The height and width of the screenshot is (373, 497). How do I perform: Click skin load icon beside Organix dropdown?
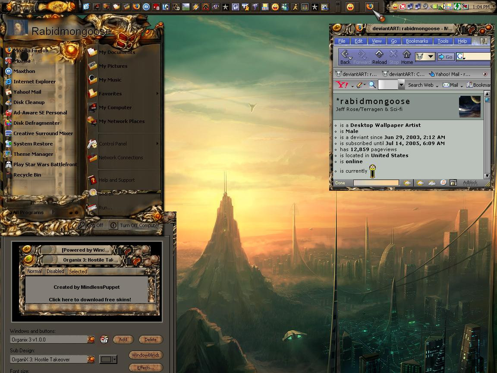[104, 339]
